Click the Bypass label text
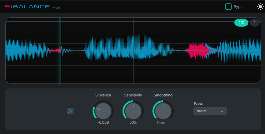The image size is (265, 134). pos(240,7)
